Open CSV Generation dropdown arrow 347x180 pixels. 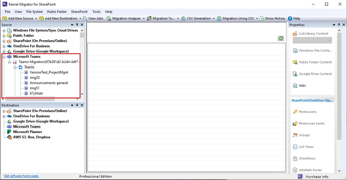click(x=214, y=19)
